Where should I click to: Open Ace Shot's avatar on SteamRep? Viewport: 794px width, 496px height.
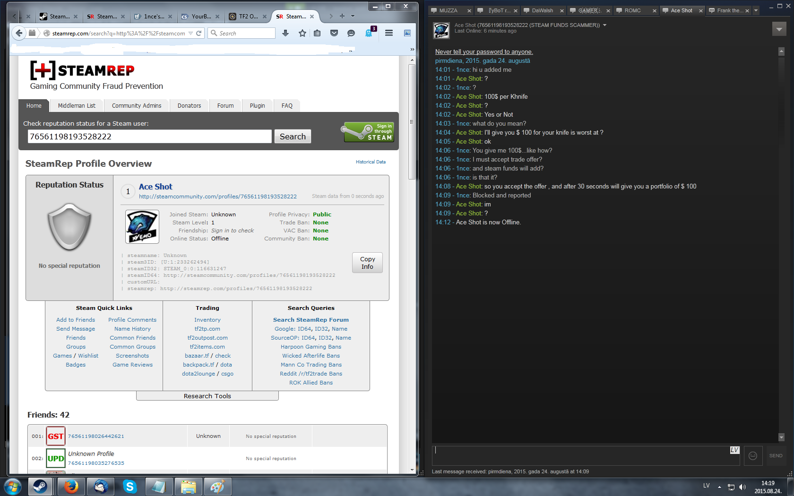(x=142, y=227)
